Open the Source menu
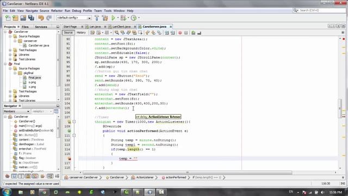This screenshot has height=196, width=348. point(44,11)
